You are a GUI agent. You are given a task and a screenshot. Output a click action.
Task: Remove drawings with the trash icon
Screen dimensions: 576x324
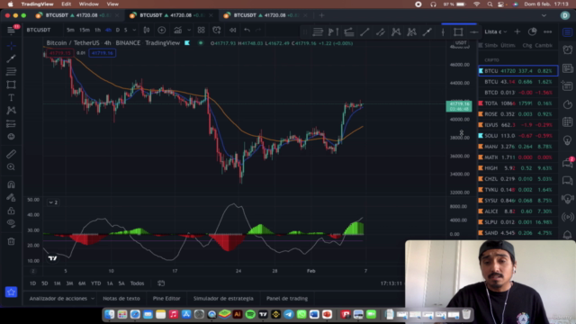pos(11,241)
